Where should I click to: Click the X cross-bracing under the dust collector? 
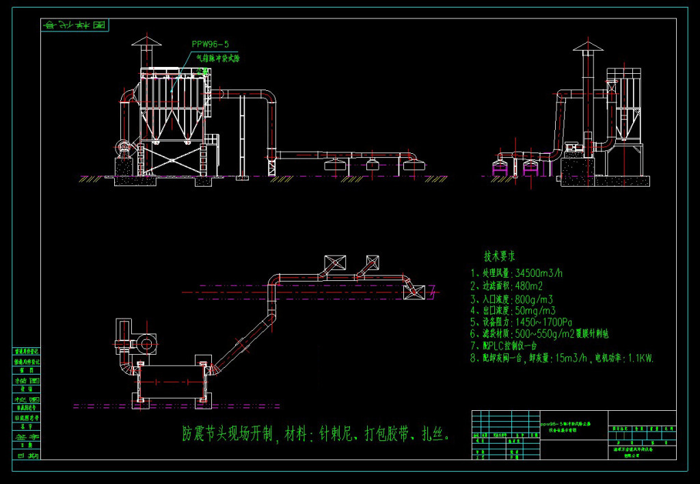tap(171, 161)
